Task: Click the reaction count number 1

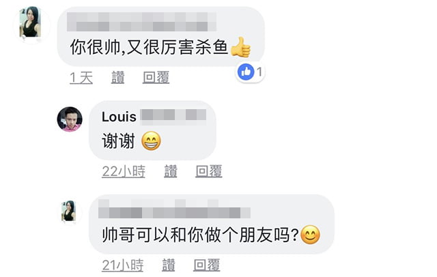Action: (x=259, y=72)
